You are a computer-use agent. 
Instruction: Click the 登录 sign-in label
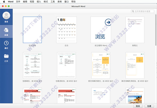(x=6, y=22)
